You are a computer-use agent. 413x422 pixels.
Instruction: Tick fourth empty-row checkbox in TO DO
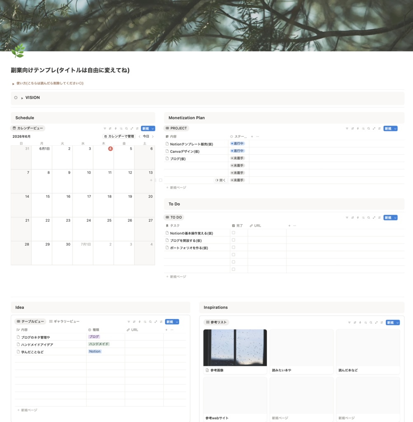(x=233, y=255)
